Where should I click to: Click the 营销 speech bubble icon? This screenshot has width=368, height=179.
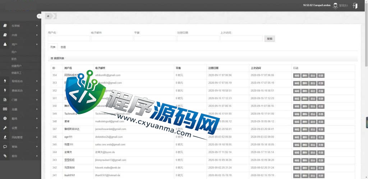(5, 146)
